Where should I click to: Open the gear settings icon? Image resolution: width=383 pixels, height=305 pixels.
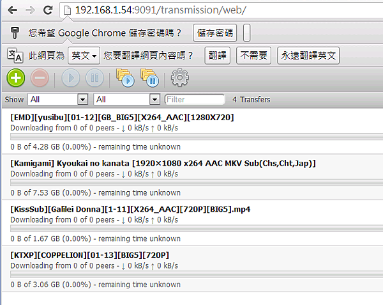click(180, 77)
